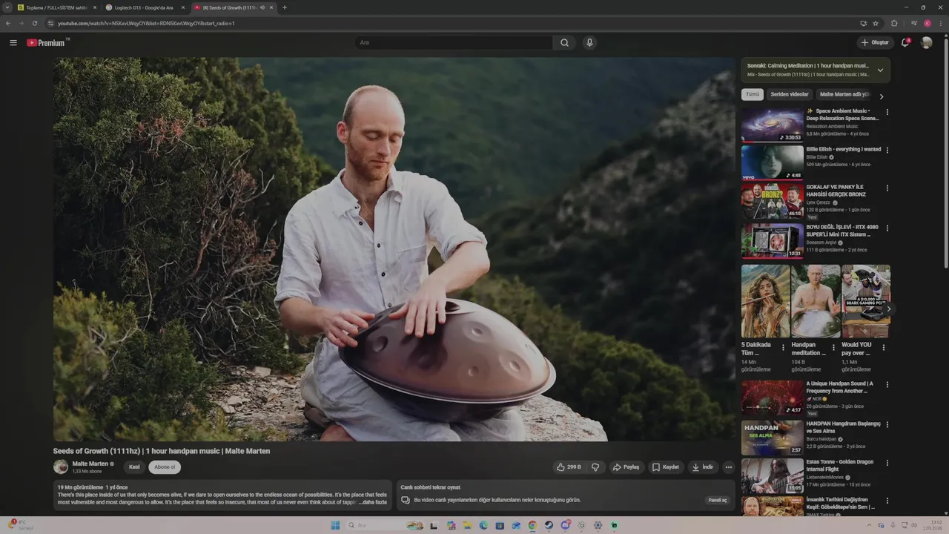Open options for Billie Eilish video
Viewport: 949px width, 534px height.
point(887,151)
